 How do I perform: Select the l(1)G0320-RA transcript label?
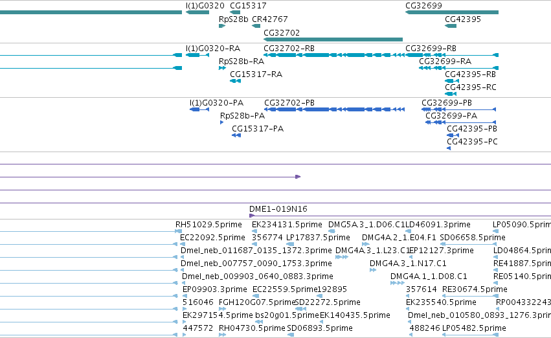tap(213, 48)
